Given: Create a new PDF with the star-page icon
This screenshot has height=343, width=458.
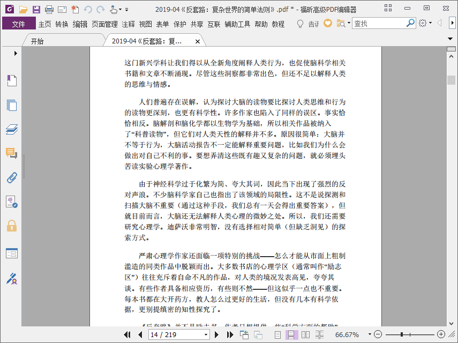Looking at the screenshot, I should click(x=75, y=9).
